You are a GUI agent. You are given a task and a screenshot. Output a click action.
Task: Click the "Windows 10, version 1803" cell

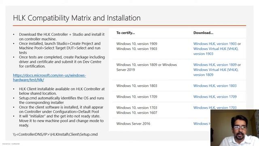(x=137, y=86)
